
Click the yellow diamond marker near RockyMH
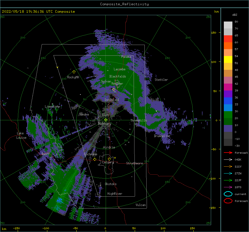point(74,72)
